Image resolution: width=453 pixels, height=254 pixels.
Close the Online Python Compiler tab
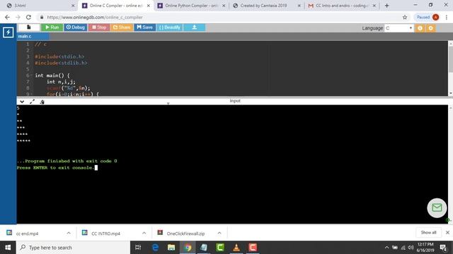click(x=224, y=6)
